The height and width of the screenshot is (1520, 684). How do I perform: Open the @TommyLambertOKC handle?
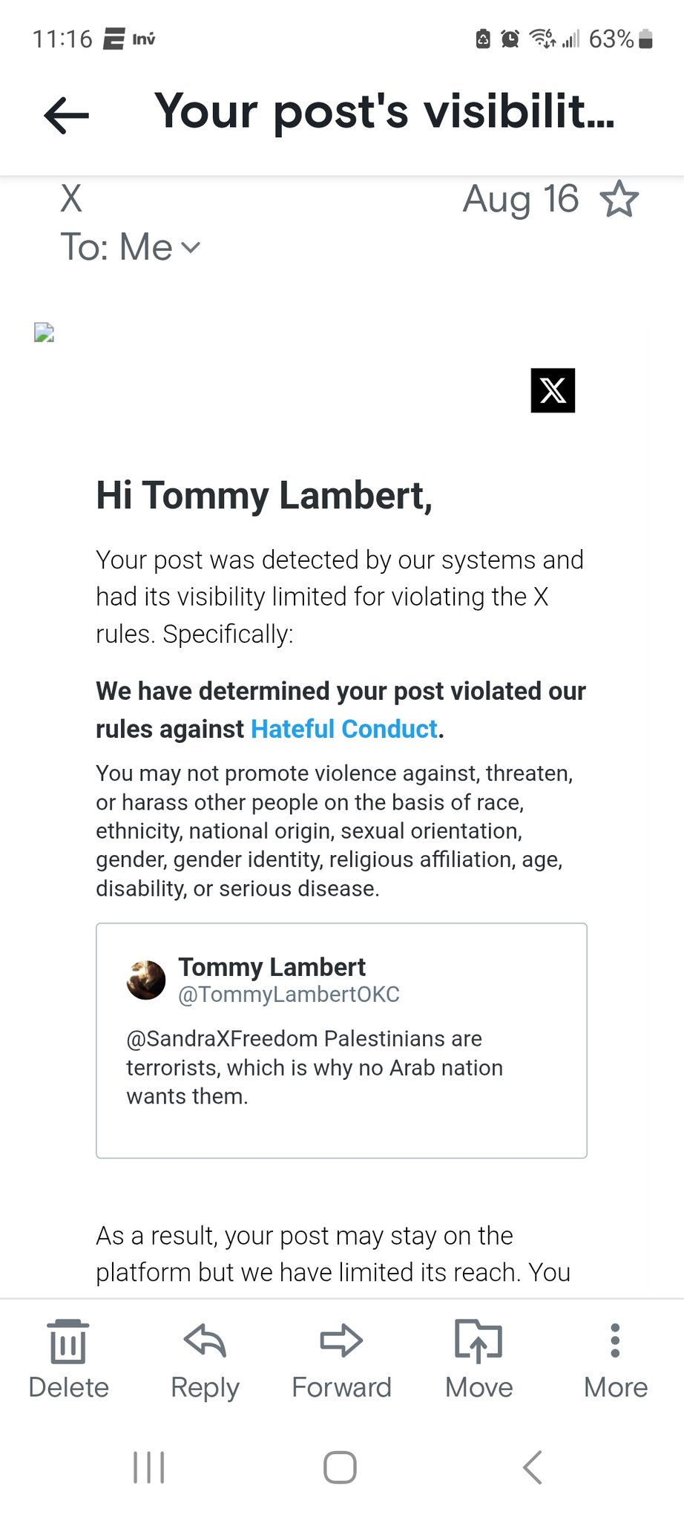[289, 995]
